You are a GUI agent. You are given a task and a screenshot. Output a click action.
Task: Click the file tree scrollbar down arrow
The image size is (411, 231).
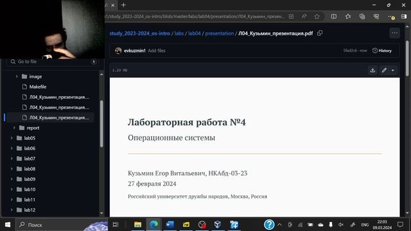tap(101, 214)
